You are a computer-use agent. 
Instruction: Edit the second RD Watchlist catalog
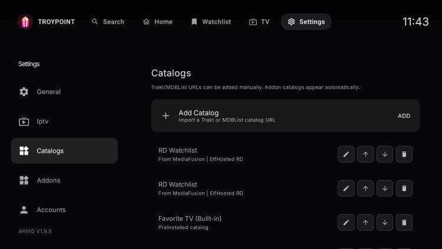tap(346, 189)
